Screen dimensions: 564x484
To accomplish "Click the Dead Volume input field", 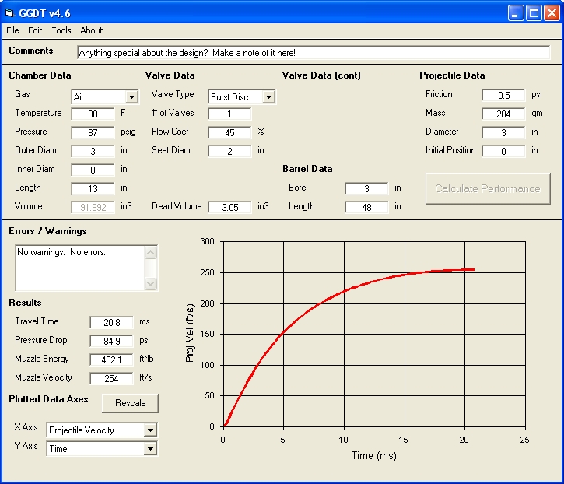I will 229,207.
